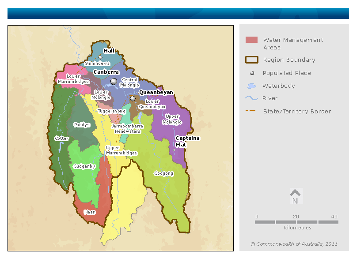
Task: Select the 'Googong' area label
Action: tap(163, 173)
